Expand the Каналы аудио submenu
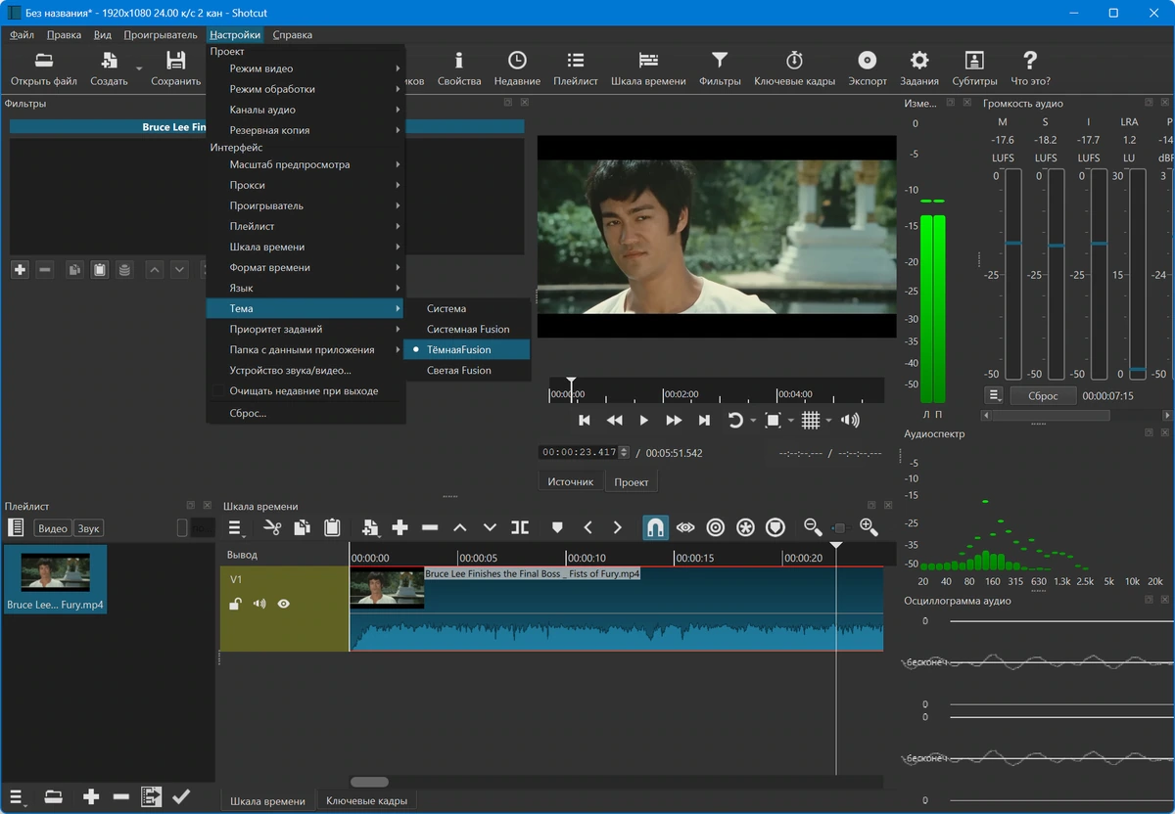Viewport: 1175px width, 814px height. coord(305,110)
